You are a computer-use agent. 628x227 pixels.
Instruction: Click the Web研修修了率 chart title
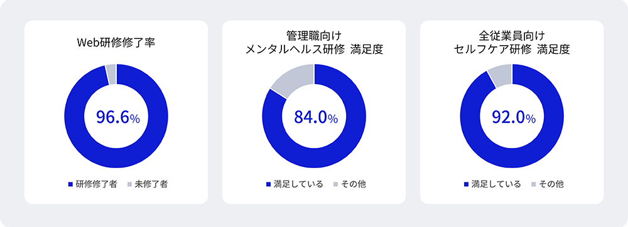tap(116, 43)
